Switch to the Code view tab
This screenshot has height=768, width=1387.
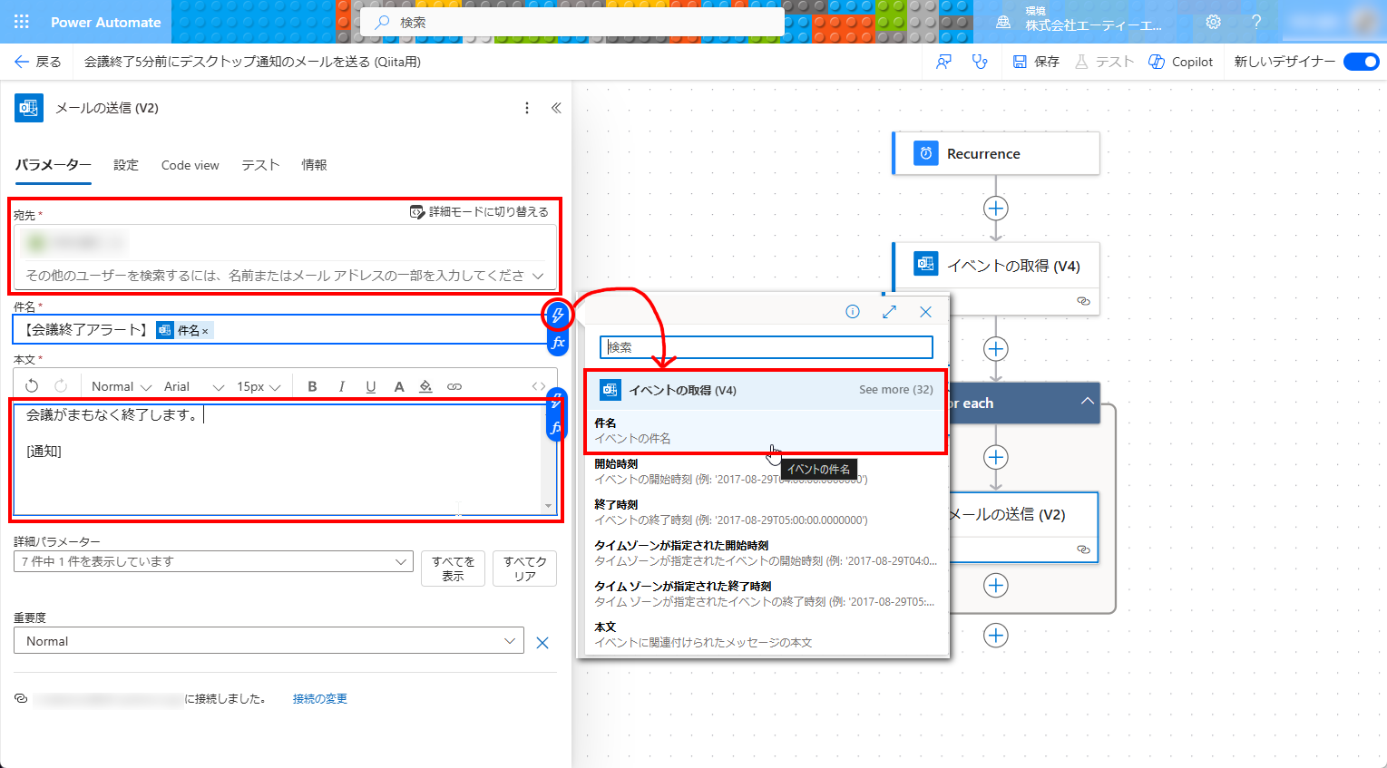(190, 165)
